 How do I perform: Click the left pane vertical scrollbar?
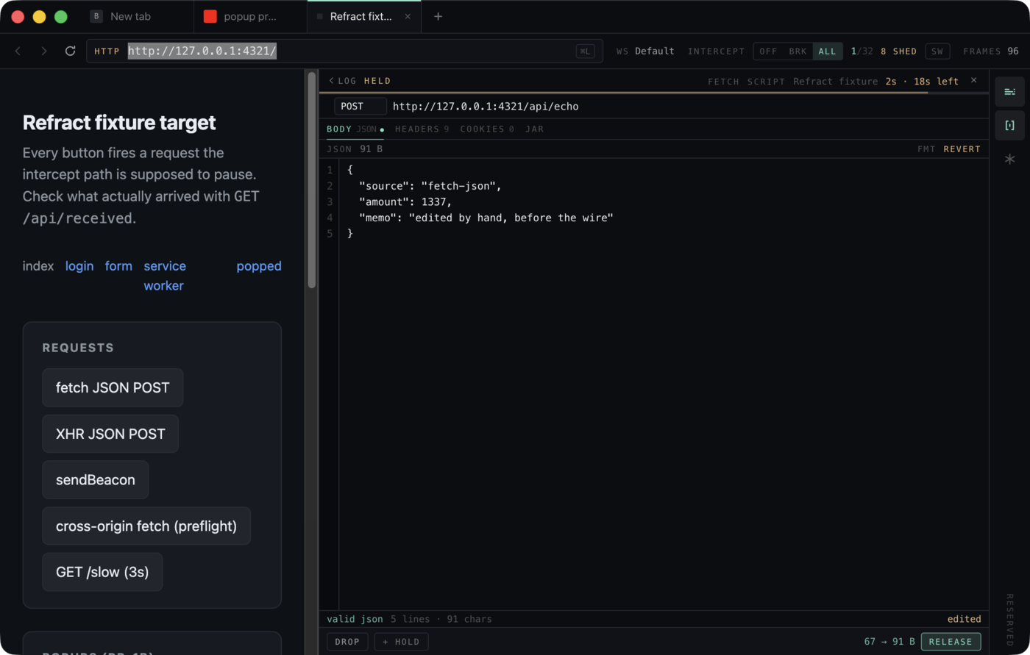pyautogui.click(x=311, y=180)
